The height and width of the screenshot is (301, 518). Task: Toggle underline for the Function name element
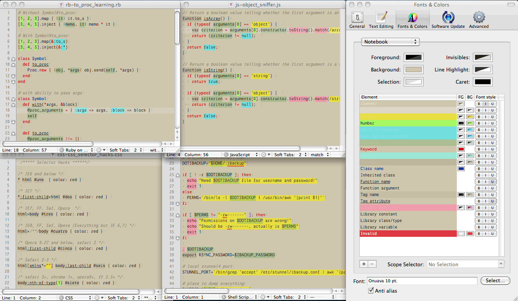(x=493, y=181)
